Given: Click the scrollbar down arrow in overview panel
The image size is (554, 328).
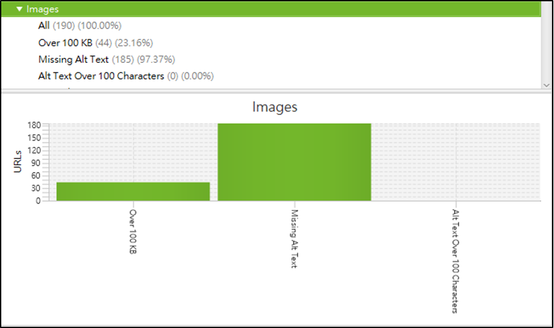Looking at the screenshot, I should coord(546,85).
